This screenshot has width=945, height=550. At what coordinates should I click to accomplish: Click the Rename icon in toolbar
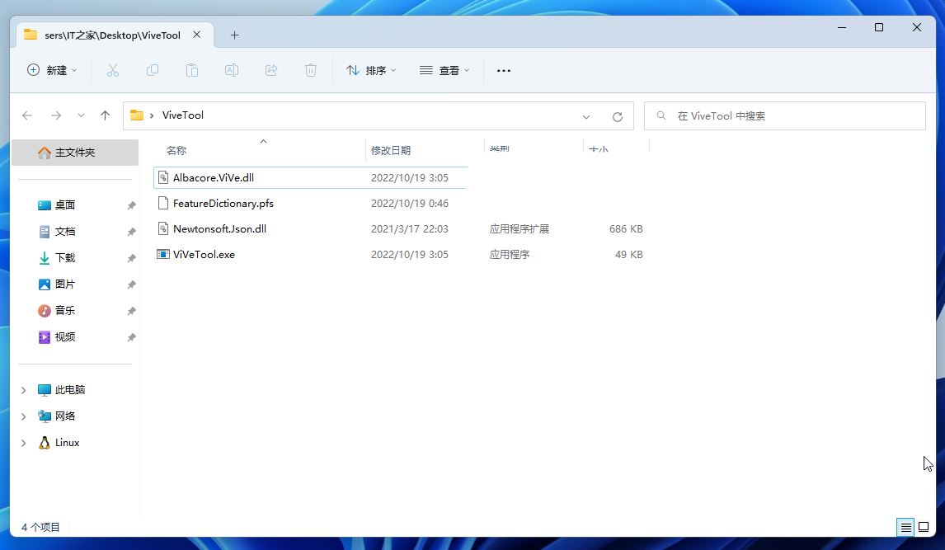[x=232, y=71]
